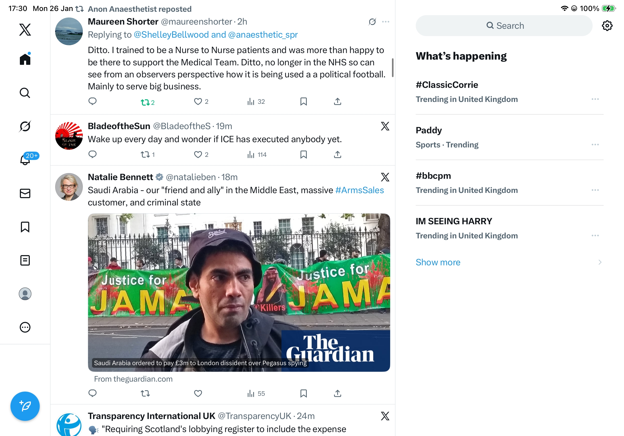Open the Bookmarks sidebar item
This screenshot has width=624, height=436.
[25, 227]
